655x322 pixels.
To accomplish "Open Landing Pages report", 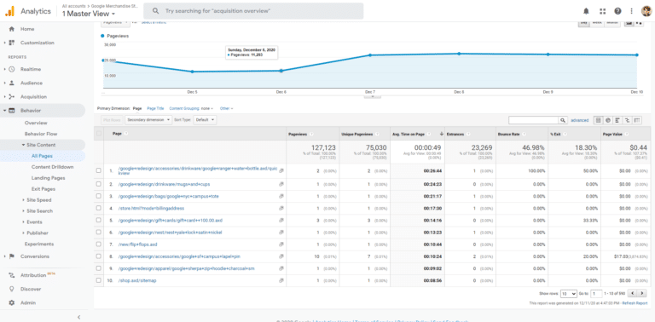I will coord(48,178).
